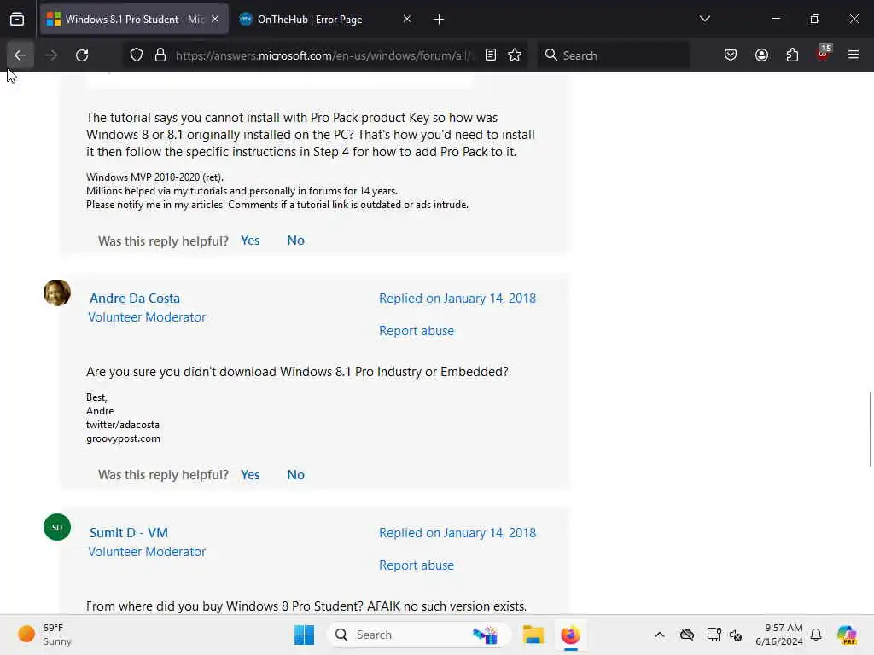Image resolution: width=874 pixels, height=655 pixels.
Task: Mark first reply not helpful with No
Action: coord(295,240)
